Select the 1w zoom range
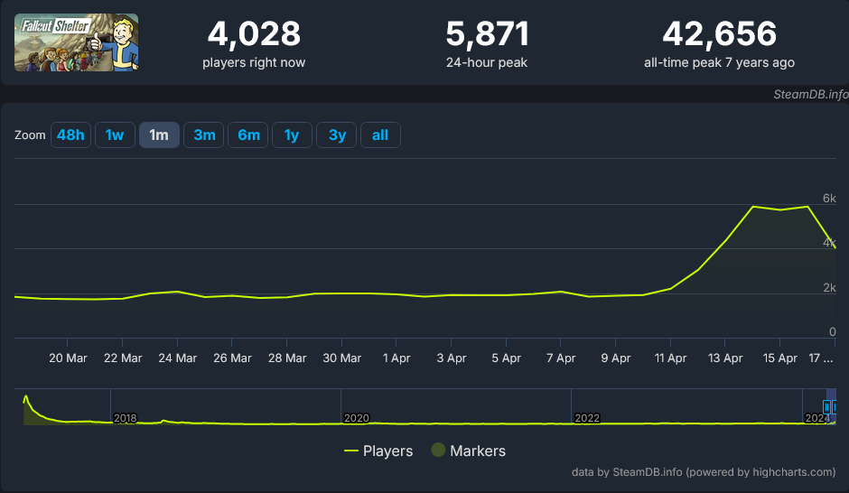849x493 pixels. click(x=115, y=135)
